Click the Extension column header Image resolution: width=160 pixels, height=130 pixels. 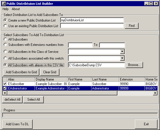[132, 79]
